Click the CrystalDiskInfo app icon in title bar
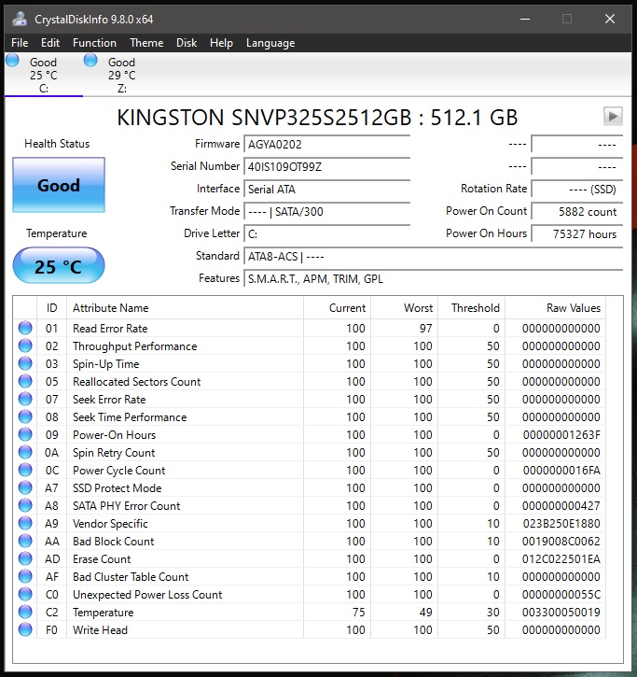This screenshot has height=677, width=637. point(20,19)
